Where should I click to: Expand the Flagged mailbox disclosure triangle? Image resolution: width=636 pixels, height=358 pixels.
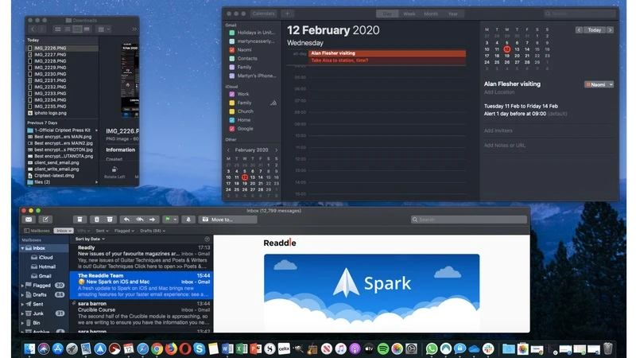click(24, 285)
